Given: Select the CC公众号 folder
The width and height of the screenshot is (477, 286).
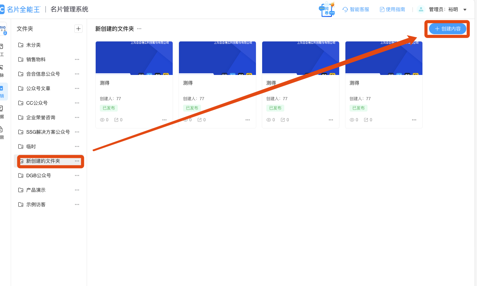Looking at the screenshot, I should (x=49, y=103).
